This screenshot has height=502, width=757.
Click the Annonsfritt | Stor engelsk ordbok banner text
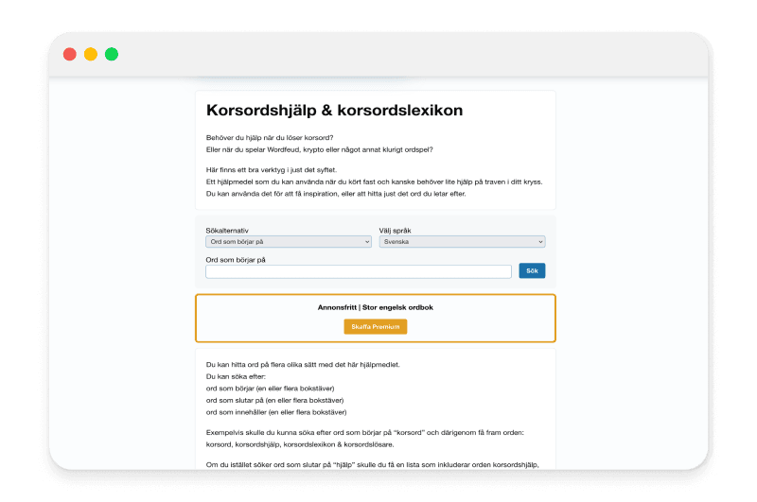375,307
